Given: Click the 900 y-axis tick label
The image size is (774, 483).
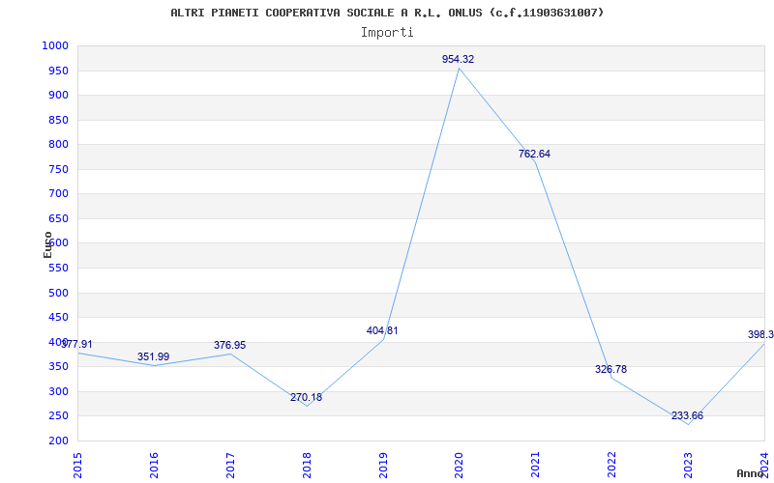Looking at the screenshot, I should tap(58, 95).
